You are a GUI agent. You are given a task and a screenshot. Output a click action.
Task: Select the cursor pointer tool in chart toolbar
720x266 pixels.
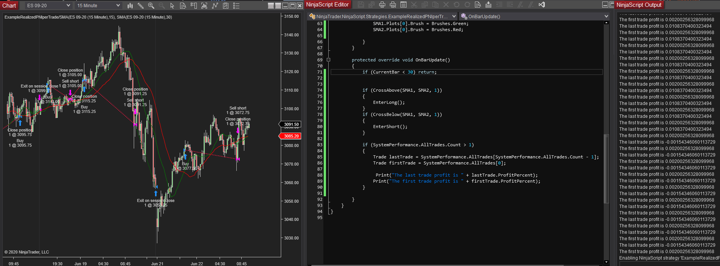[x=172, y=6]
